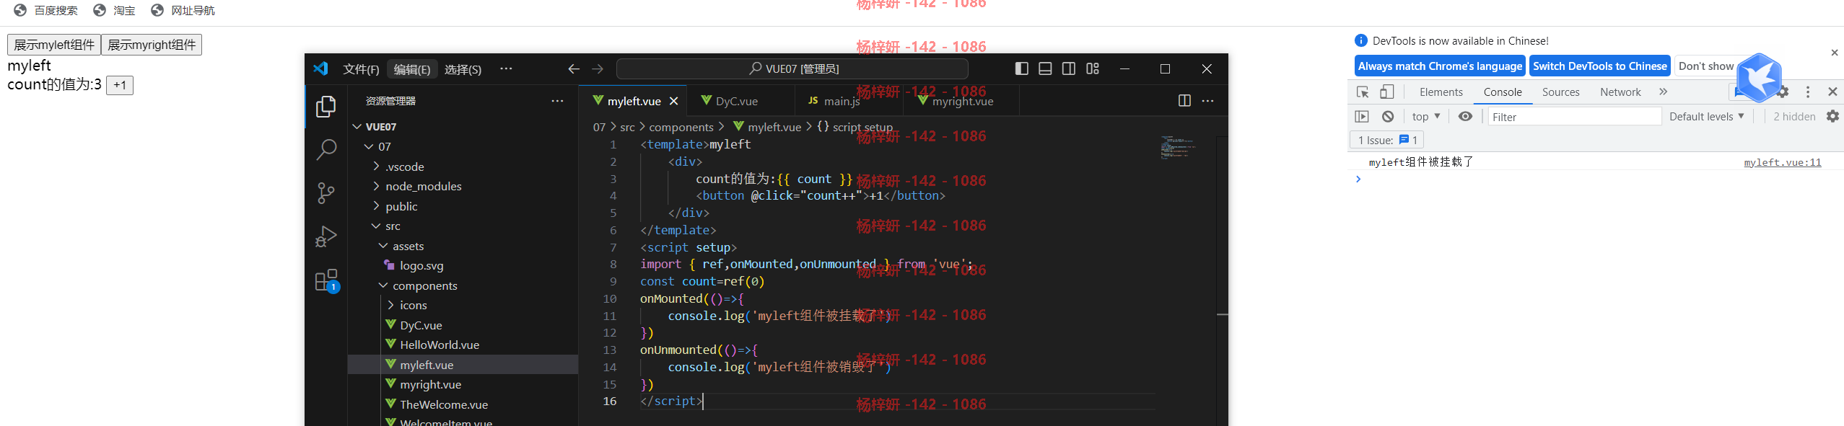
Task: Create live expression eye icon
Action: click(x=1465, y=116)
